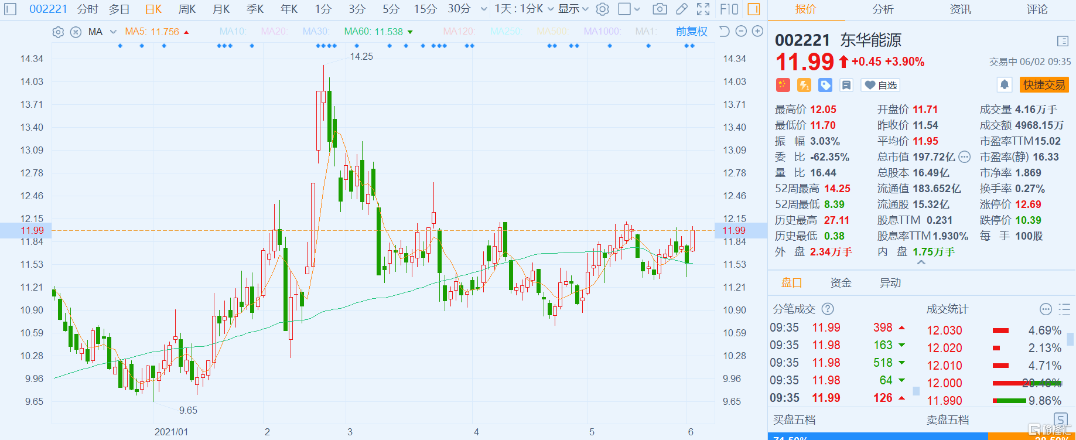The height and width of the screenshot is (440, 1076).
Task: Click the 快捷交易 quick trade button
Action: click(x=1044, y=85)
